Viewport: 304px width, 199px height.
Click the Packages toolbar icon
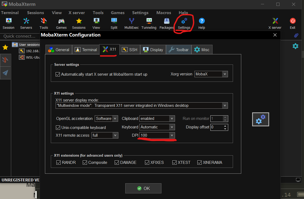(x=166, y=23)
